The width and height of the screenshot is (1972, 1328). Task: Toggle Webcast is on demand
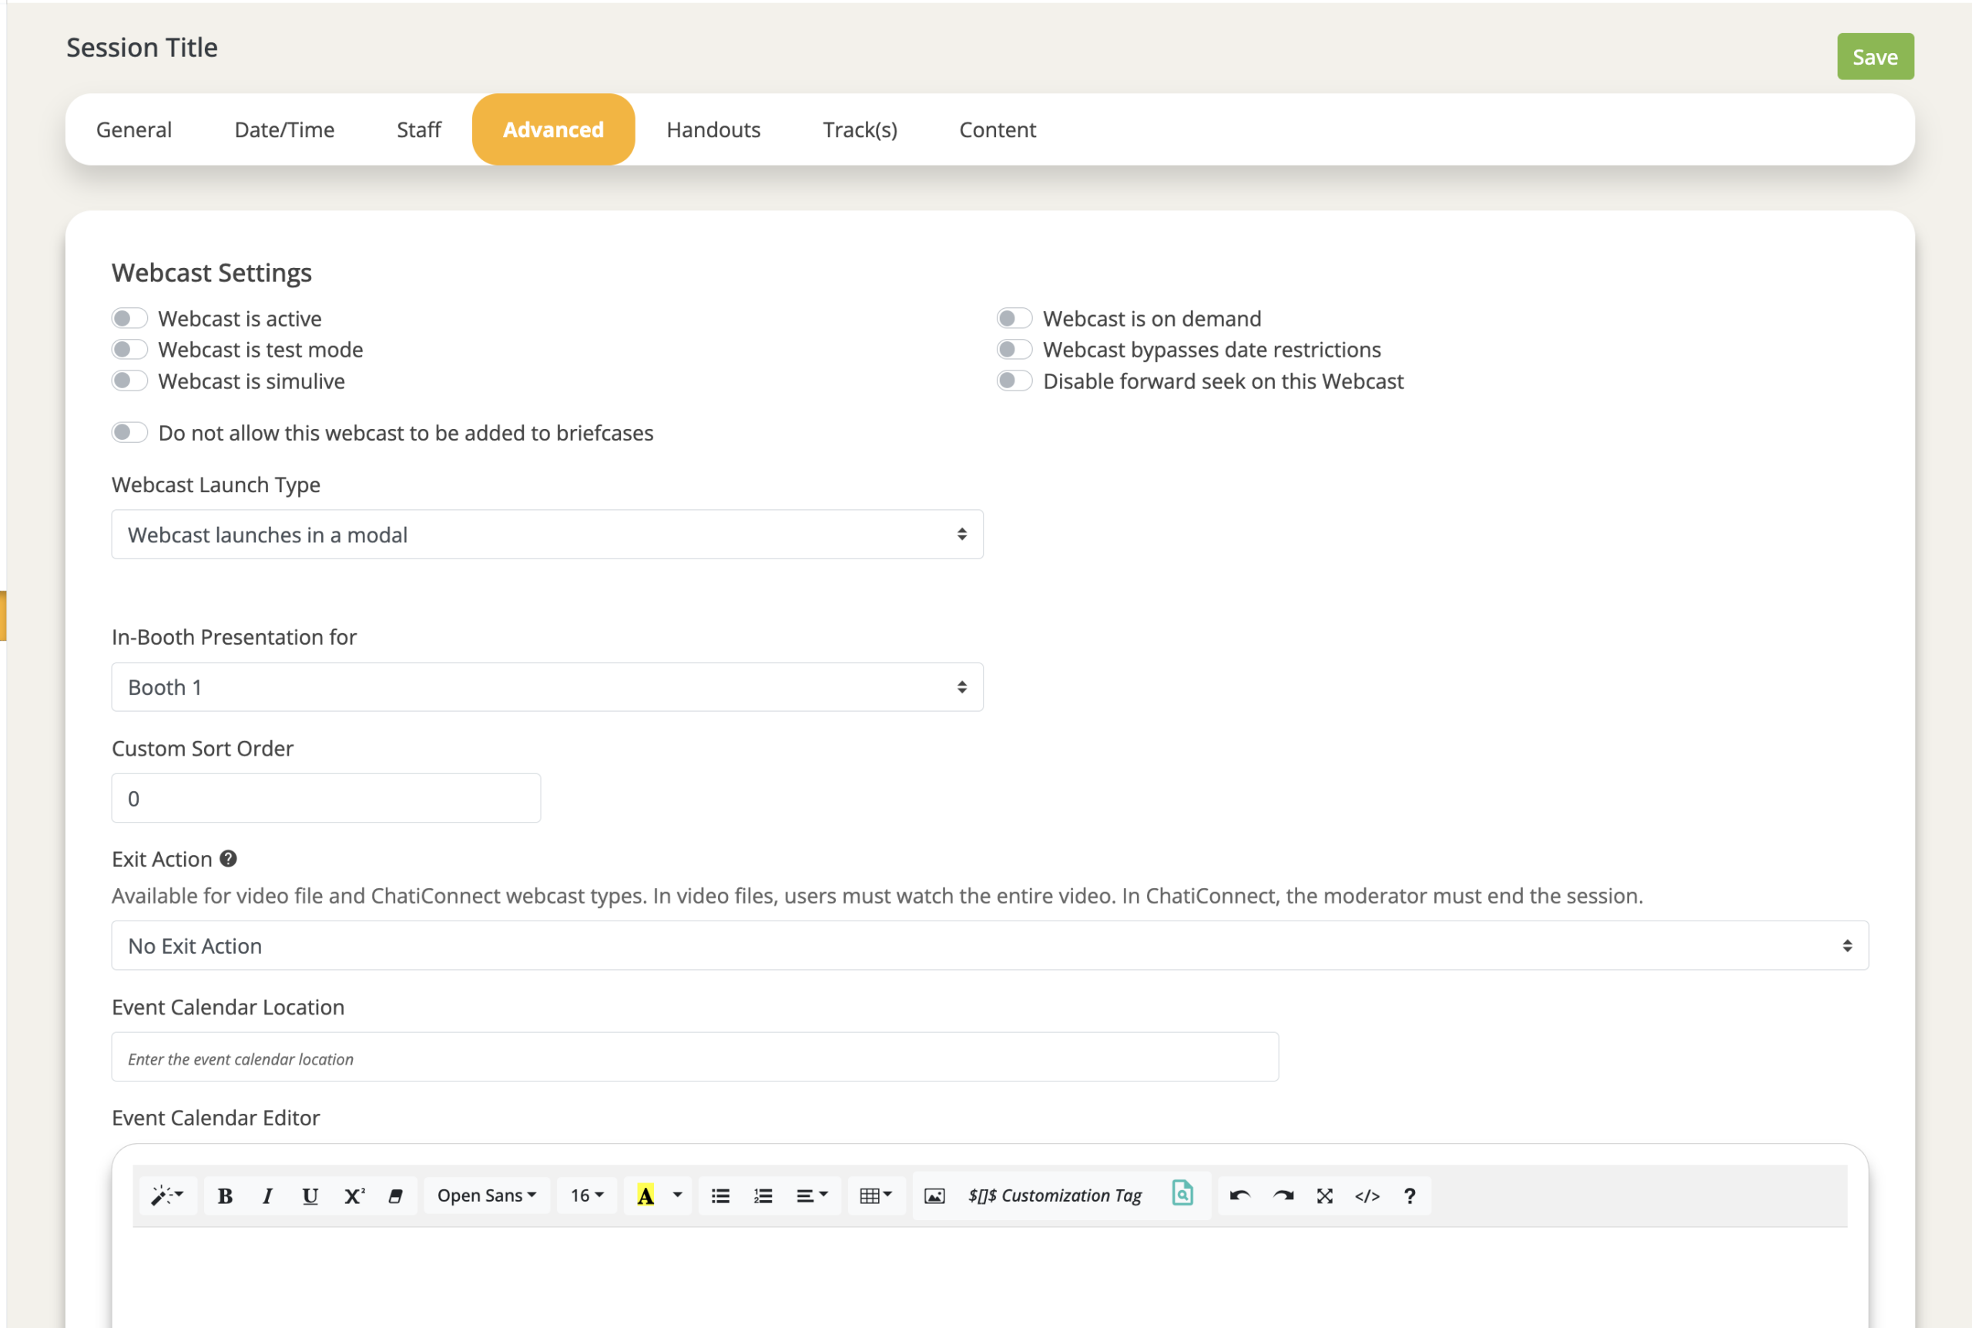tap(1015, 318)
